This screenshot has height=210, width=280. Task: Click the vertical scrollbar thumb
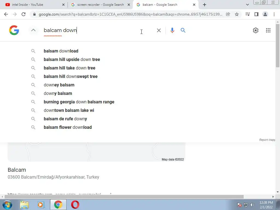click(278, 46)
